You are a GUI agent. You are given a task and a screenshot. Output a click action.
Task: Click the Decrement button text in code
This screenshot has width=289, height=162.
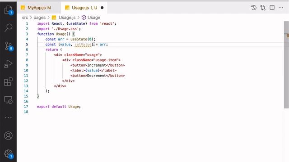point(97,76)
